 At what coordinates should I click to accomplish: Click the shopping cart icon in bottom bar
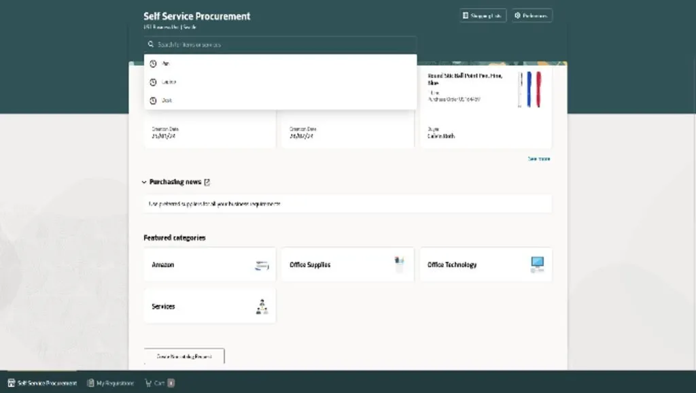click(148, 383)
